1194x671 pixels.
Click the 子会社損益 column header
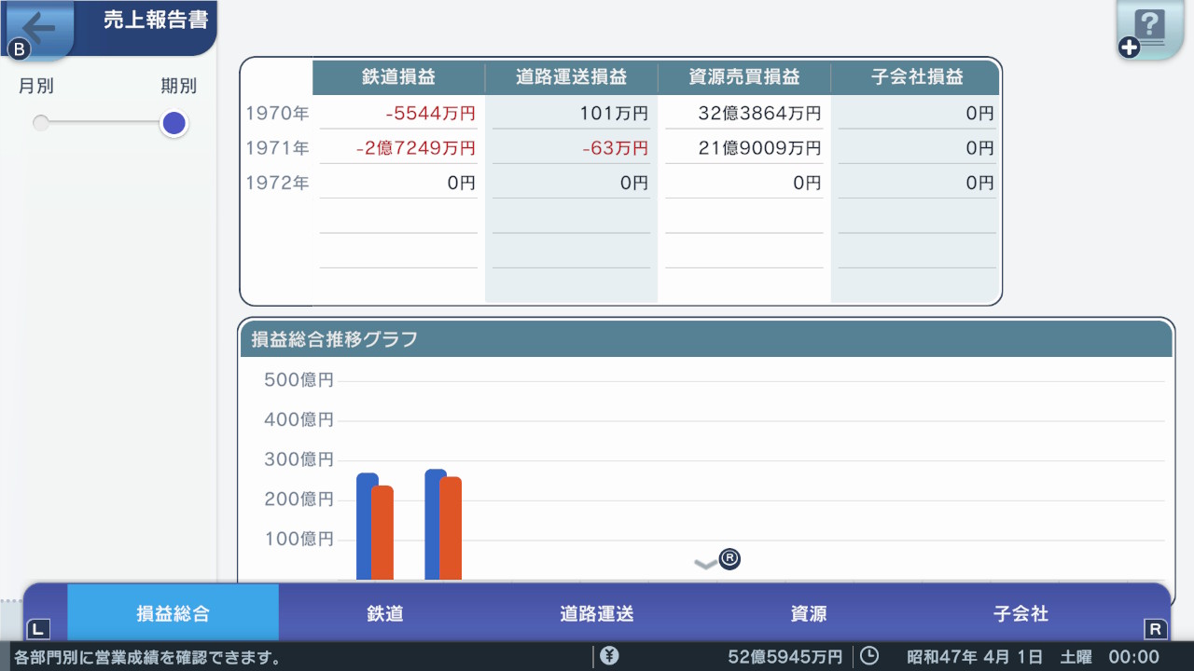point(916,78)
